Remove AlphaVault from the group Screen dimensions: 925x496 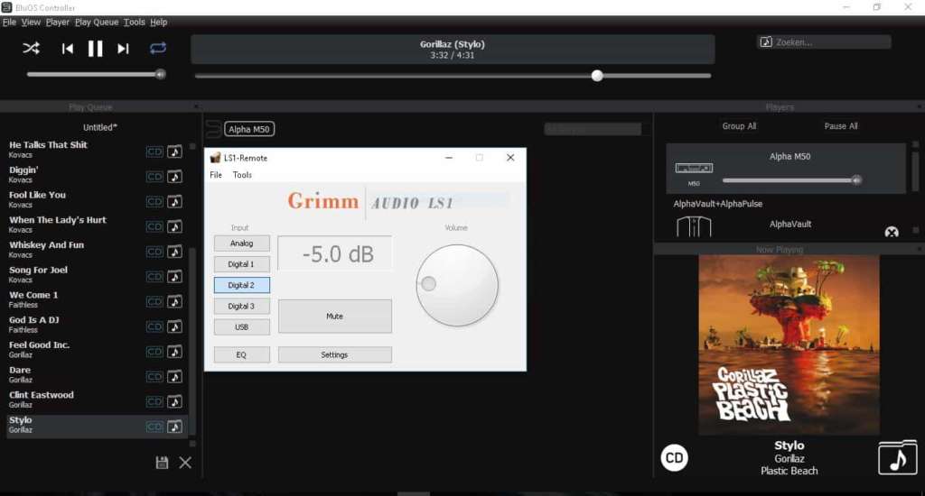click(x=892, y=232)
